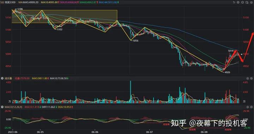Click the tallest volume bar spike
The height and width of the screenshot is (134, 254).
[x=131, y=92]
